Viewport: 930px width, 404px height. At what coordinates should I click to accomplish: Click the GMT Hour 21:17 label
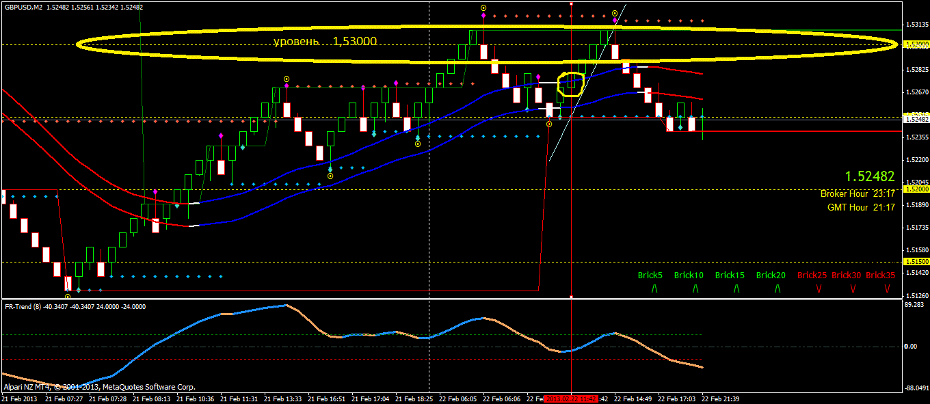coord(862,207)
